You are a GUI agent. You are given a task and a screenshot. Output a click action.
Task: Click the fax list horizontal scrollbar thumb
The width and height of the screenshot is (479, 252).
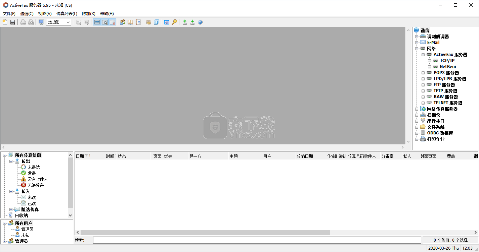click(x=205, y=232)
